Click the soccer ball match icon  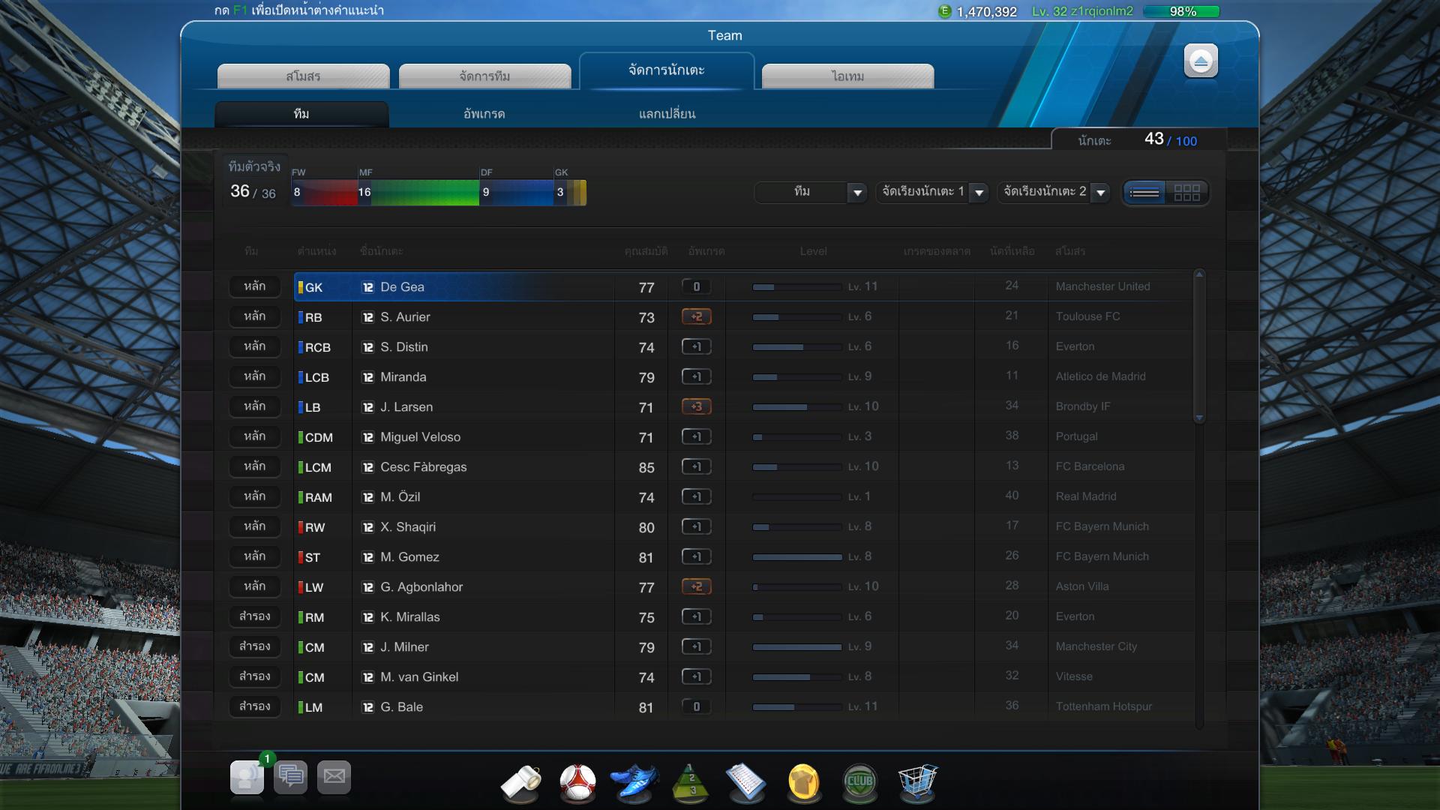(577, 782)
